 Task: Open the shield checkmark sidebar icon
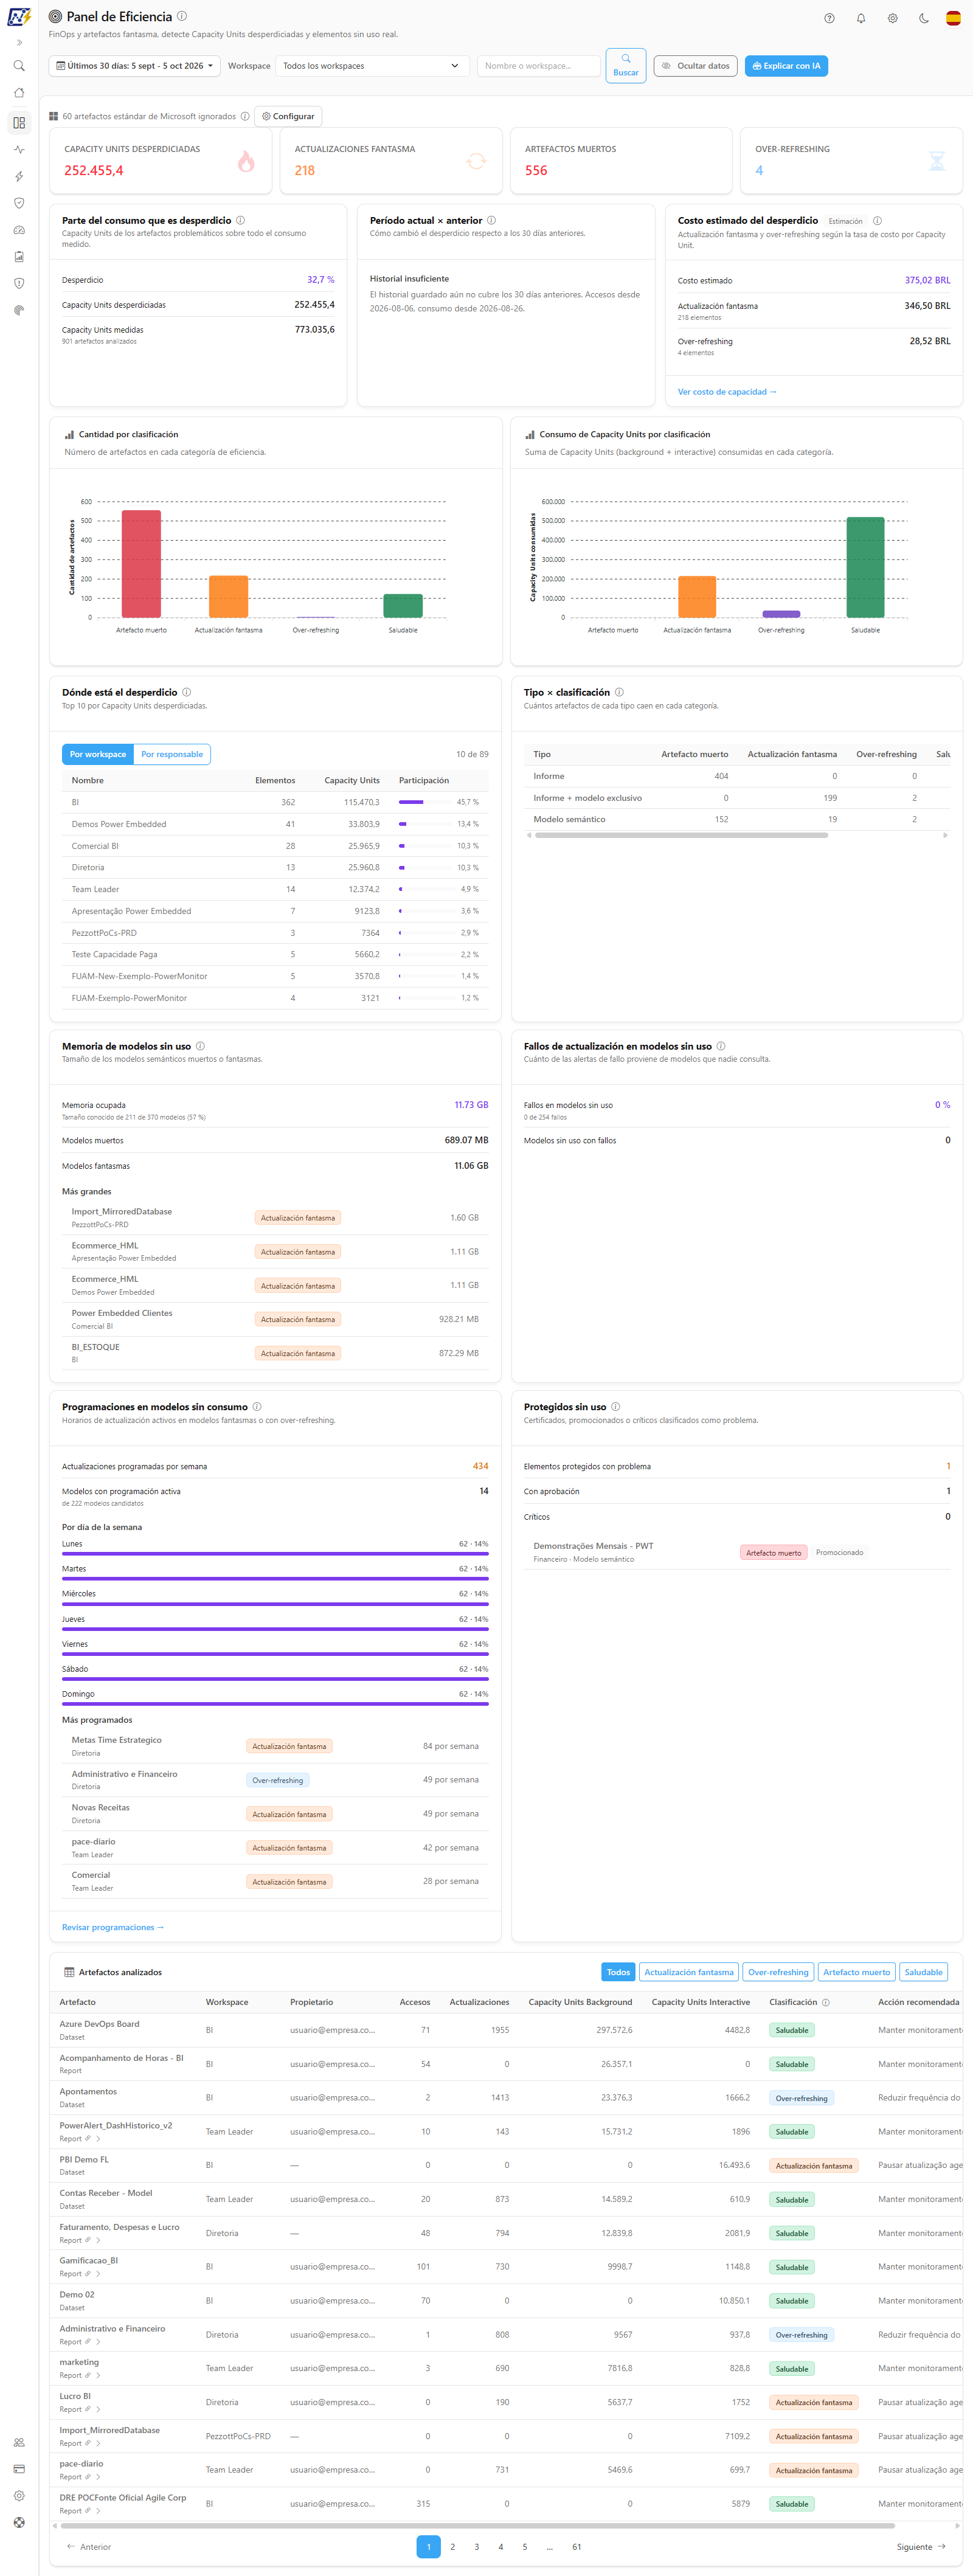(19, 203)
